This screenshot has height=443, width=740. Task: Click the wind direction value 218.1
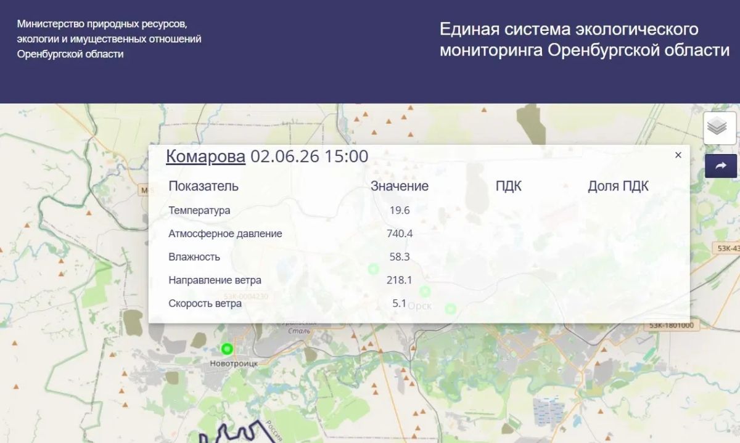point(400,280)
